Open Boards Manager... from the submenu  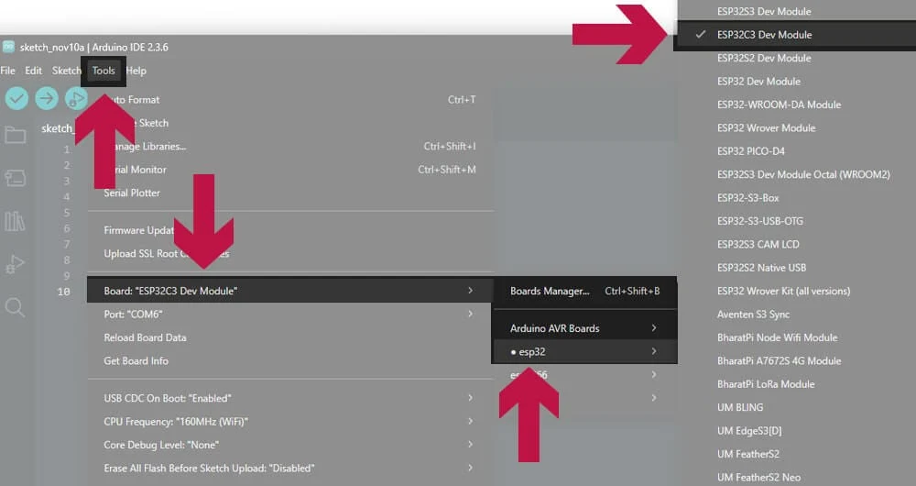[x=584, y=291]
